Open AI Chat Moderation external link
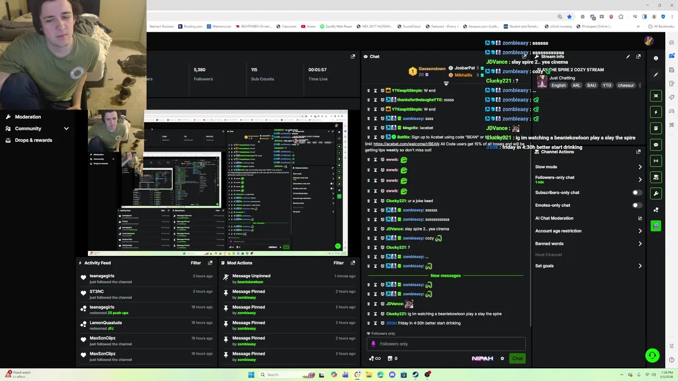The width and height of the screenshot is (678, 381). coord(640,218)
